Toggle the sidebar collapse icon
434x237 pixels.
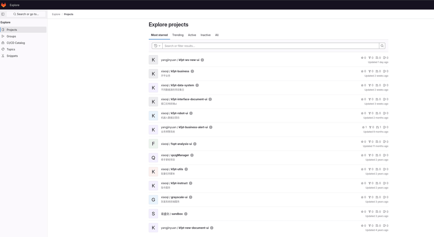[3, 14]
